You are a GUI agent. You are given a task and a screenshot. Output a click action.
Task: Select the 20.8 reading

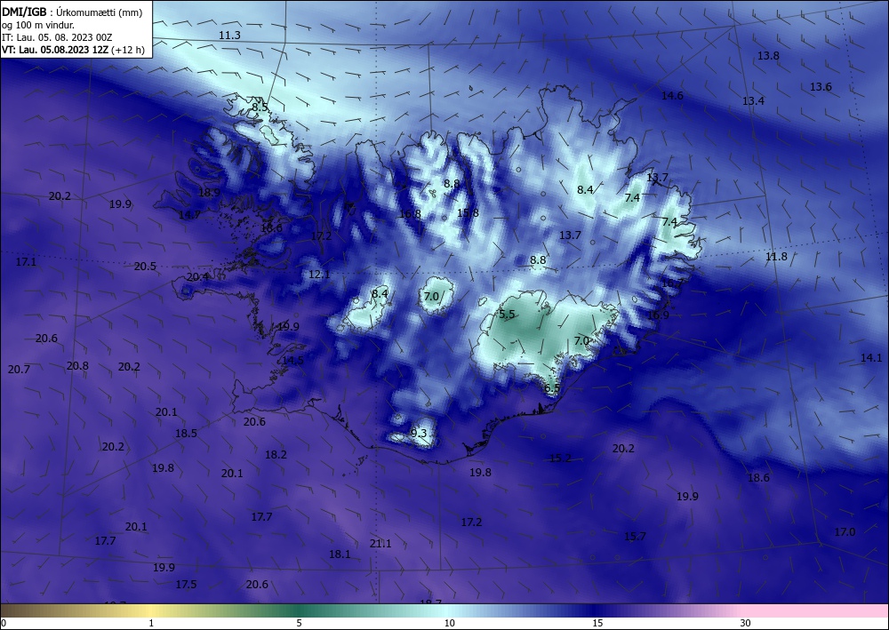click(77, 365)
